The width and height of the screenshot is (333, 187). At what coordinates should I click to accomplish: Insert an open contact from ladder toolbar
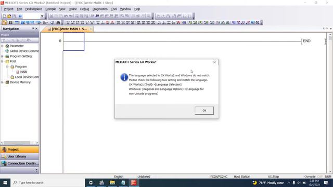[x=68, y=22]
